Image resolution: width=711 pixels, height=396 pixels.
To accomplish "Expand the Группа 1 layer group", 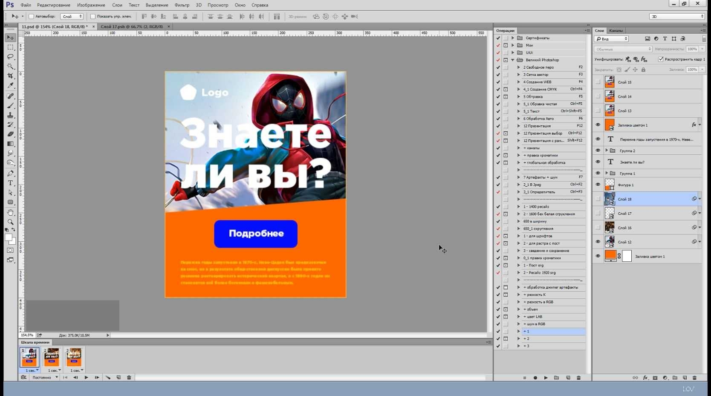I will [x=607, y=173].
